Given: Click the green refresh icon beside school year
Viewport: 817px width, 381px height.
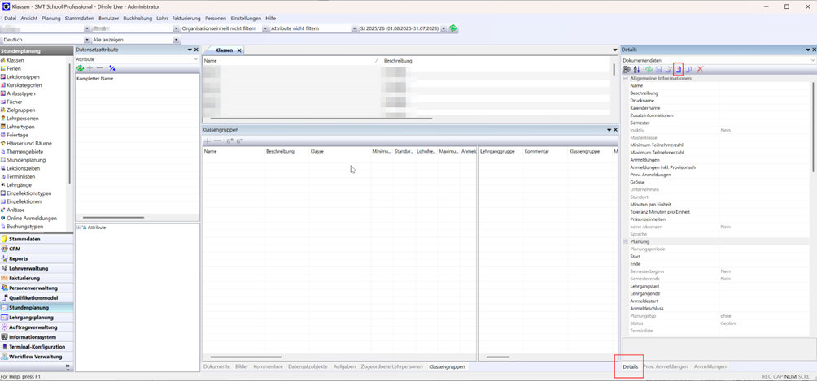Looking at the screenshot, I should (x=453, y=28).
